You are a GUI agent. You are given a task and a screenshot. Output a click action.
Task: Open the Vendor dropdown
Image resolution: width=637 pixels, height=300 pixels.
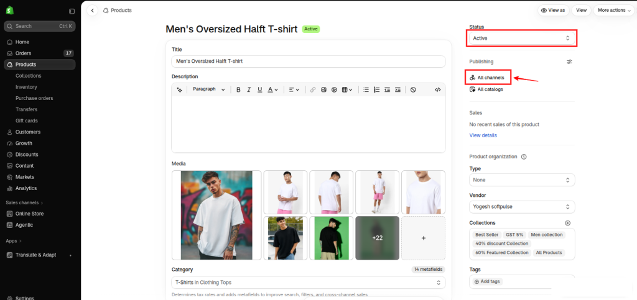click(x=522, y=207)
